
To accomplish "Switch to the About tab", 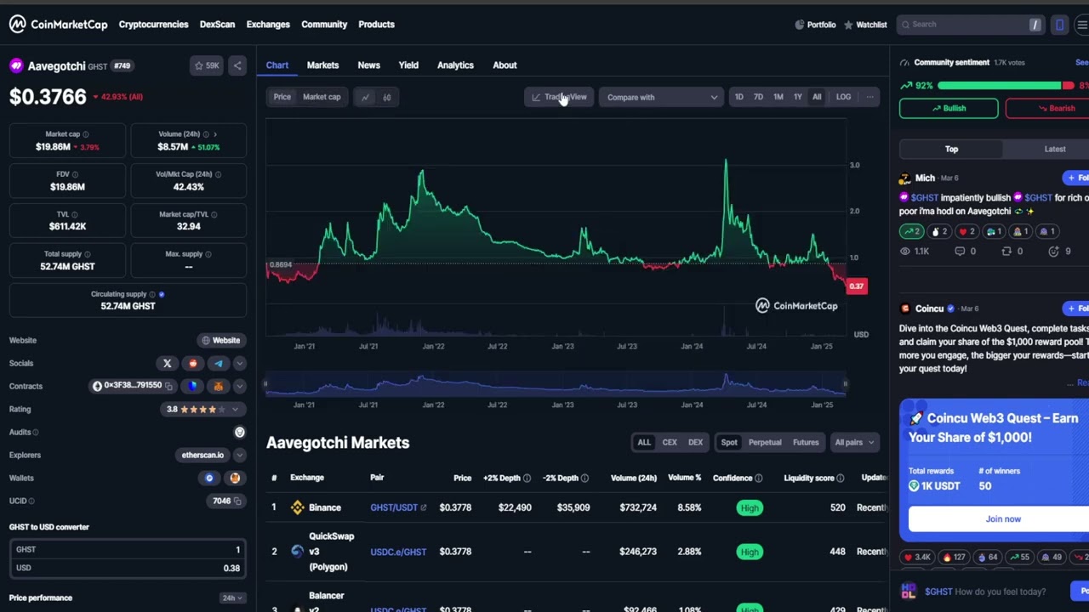I will 505,65.
